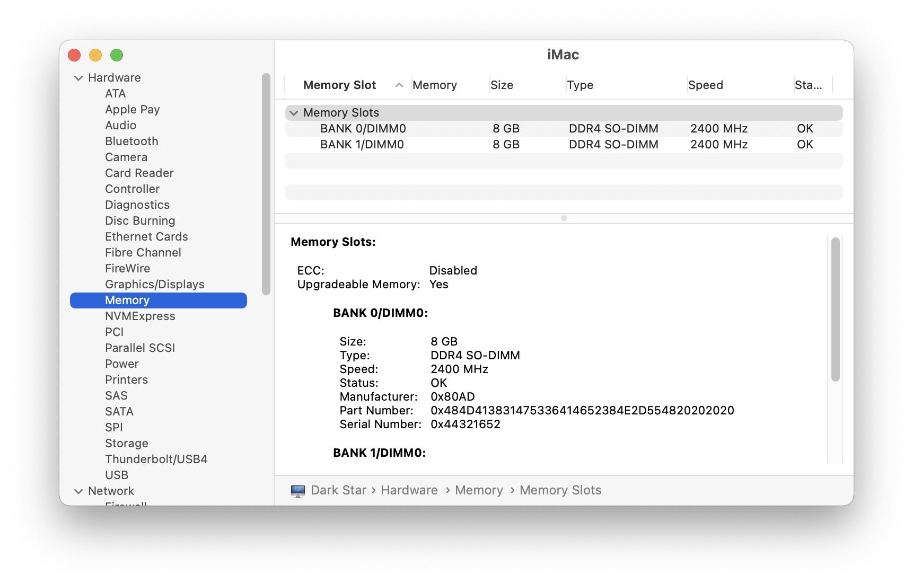
Task: Select the BANK 0/DIMM0 table row
Action: (x=564, y=129)
